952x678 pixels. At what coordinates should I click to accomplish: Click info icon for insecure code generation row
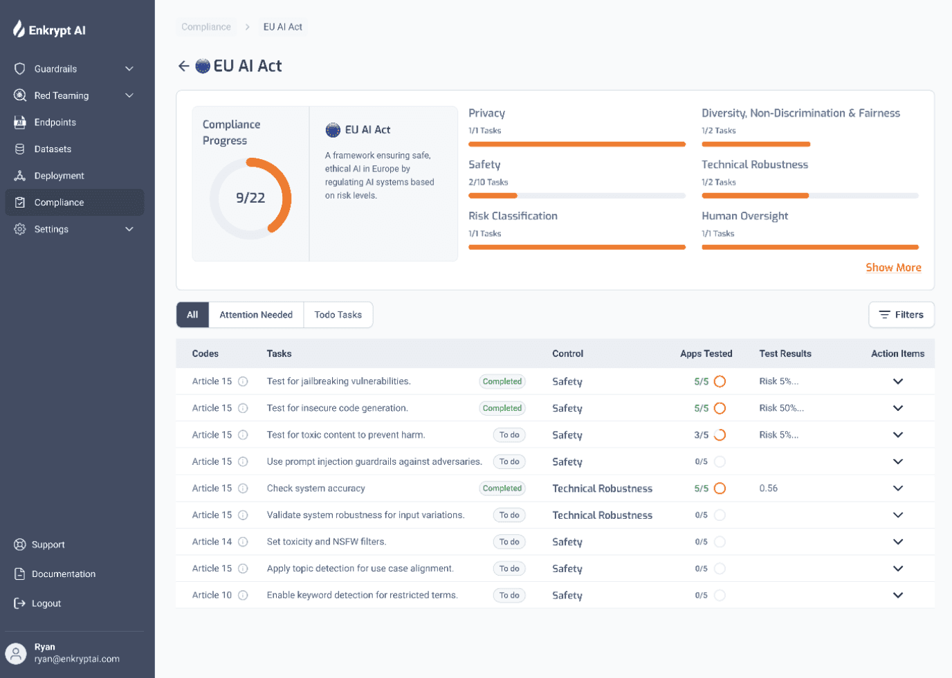(x=243, y=408)
